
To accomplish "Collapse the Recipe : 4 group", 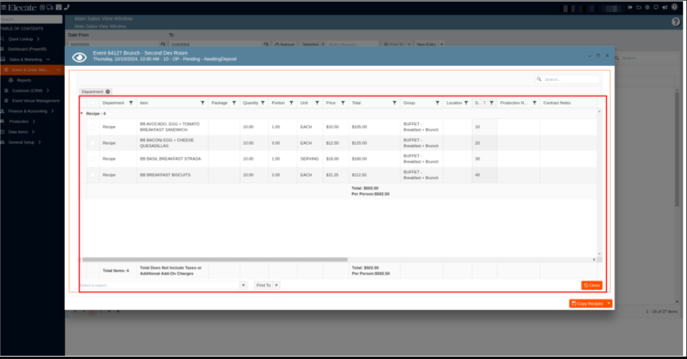I will point(82,113).
